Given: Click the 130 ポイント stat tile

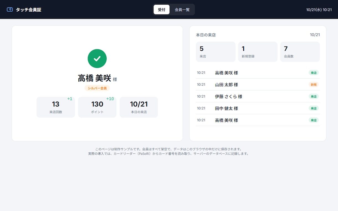Looking at the screenshot, I should tap(97, 107).
